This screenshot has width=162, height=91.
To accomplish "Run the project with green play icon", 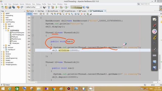I will (x=56, y=7).
